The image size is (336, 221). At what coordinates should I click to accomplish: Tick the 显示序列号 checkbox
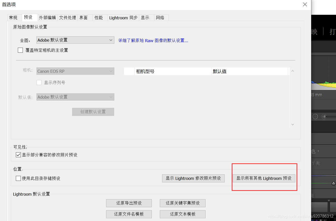click(39, 83)
